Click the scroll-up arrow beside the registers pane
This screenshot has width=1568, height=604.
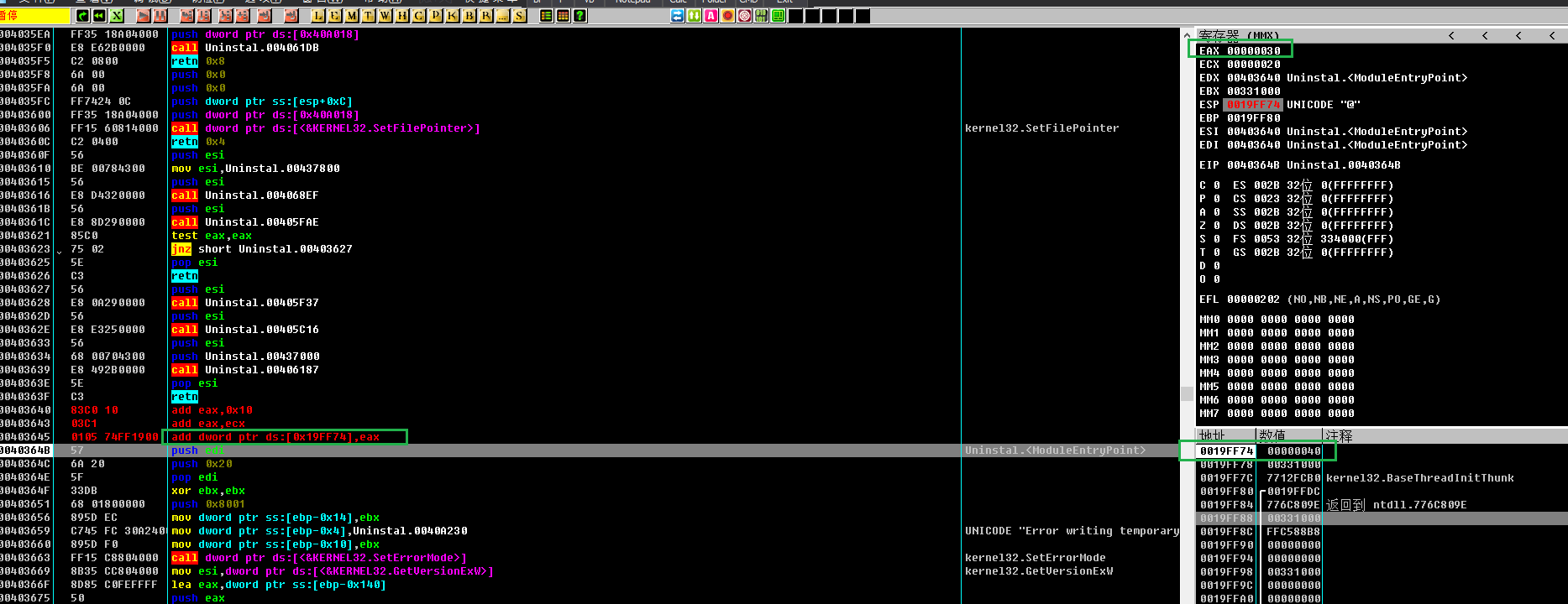[1188, 35]
